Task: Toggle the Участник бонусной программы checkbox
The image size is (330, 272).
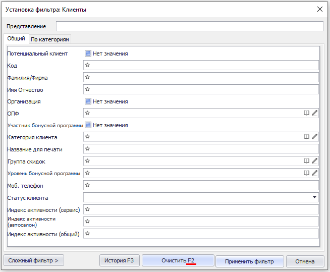Action: (x=88, y=125)
